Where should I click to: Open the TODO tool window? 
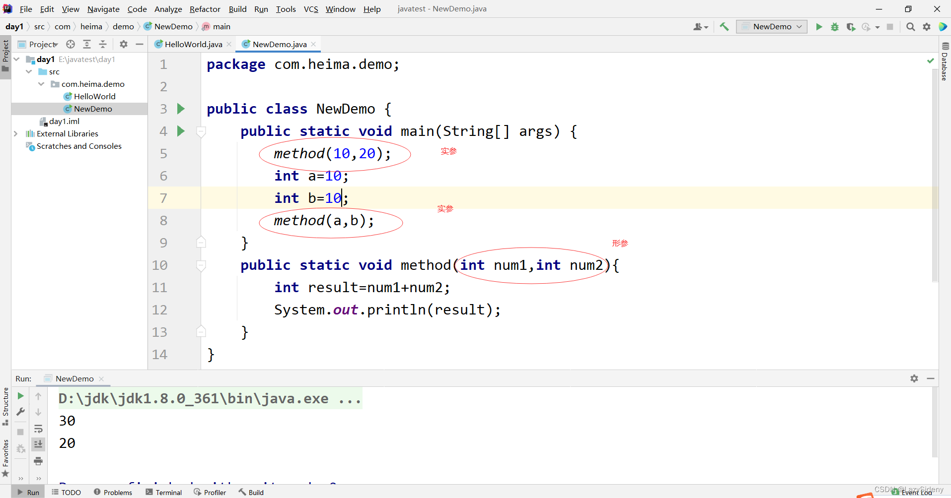pos(67,492)
